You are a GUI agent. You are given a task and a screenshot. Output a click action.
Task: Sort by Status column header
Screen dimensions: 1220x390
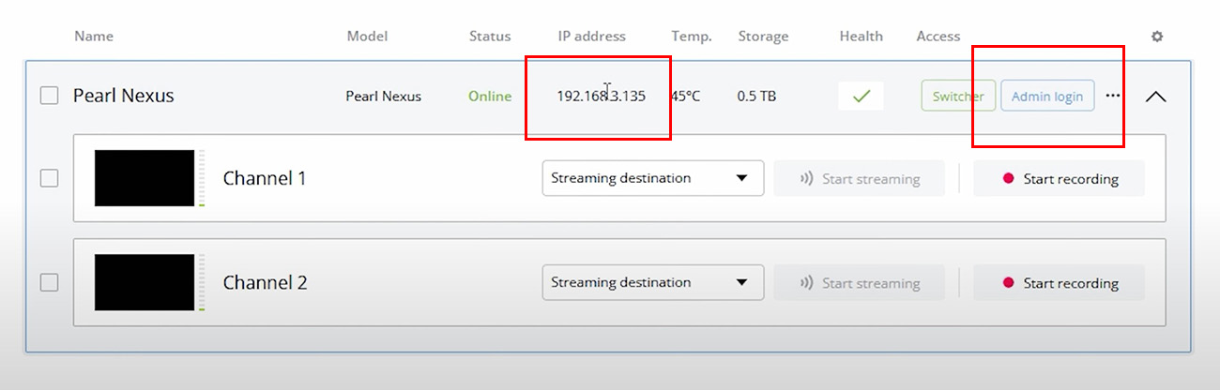pos(490,37)
